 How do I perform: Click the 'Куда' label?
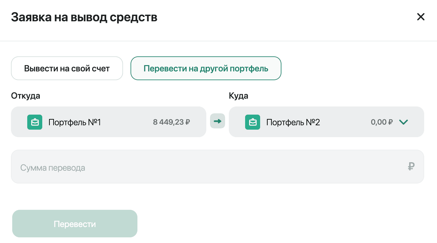coord(239,96)
